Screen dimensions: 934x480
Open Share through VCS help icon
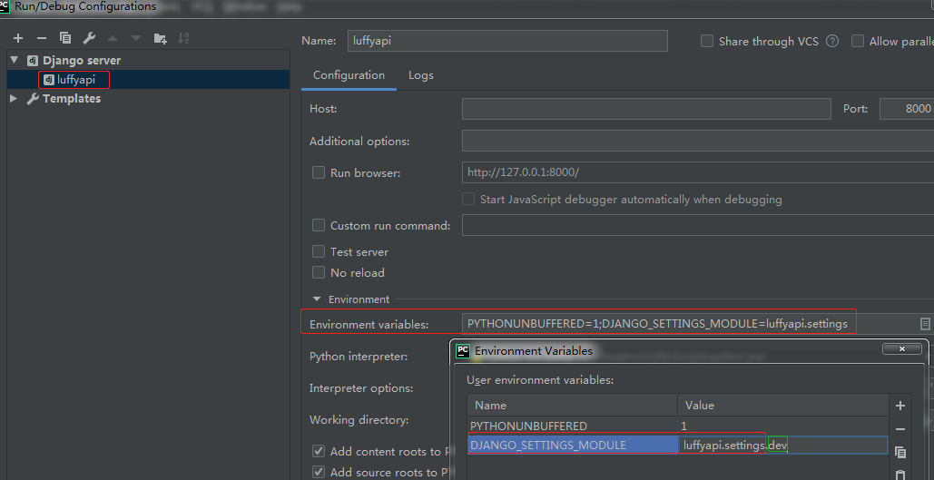point(832,41)
